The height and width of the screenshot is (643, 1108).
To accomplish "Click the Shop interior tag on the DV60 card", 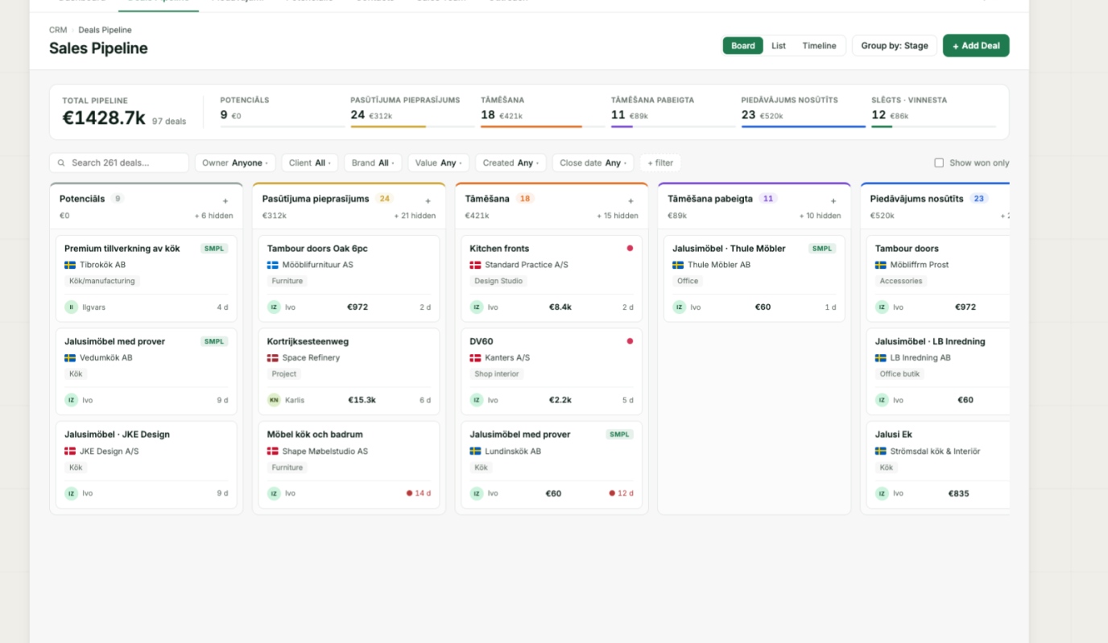I will pyautogui.click(x=497, y=374).
